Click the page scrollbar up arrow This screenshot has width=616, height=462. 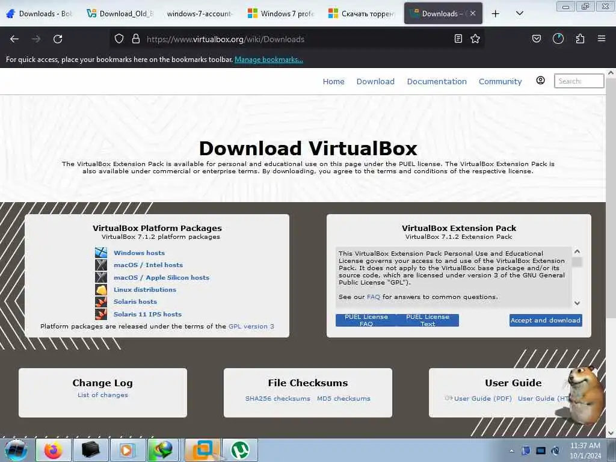pos(611,73)
